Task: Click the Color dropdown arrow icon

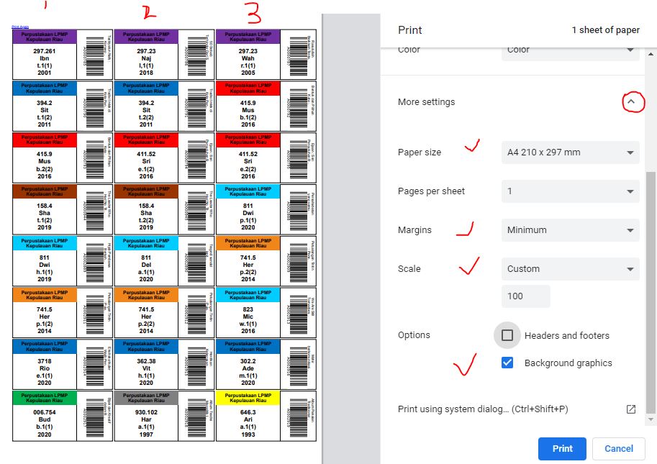Action: (x=630, y=49)
